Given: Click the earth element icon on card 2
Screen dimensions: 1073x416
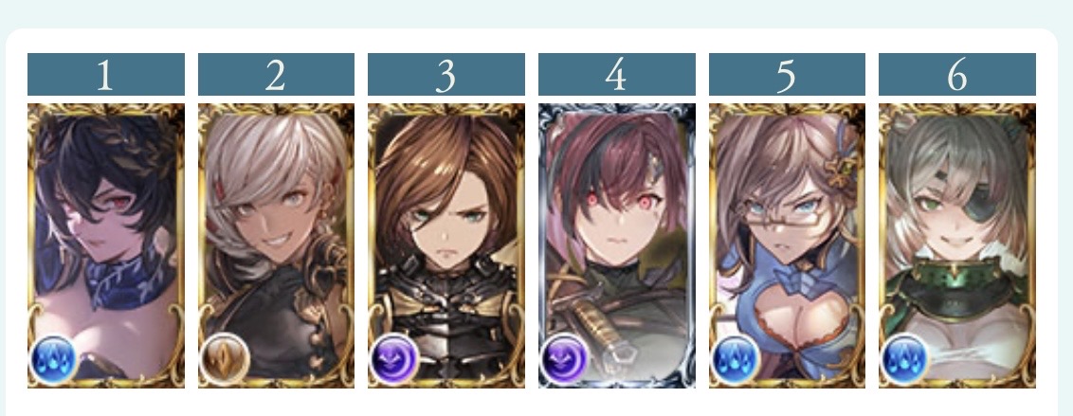Looking at the screenshot, I should 224,358.
